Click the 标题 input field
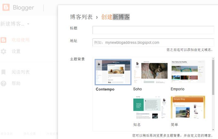 [153, 30]
